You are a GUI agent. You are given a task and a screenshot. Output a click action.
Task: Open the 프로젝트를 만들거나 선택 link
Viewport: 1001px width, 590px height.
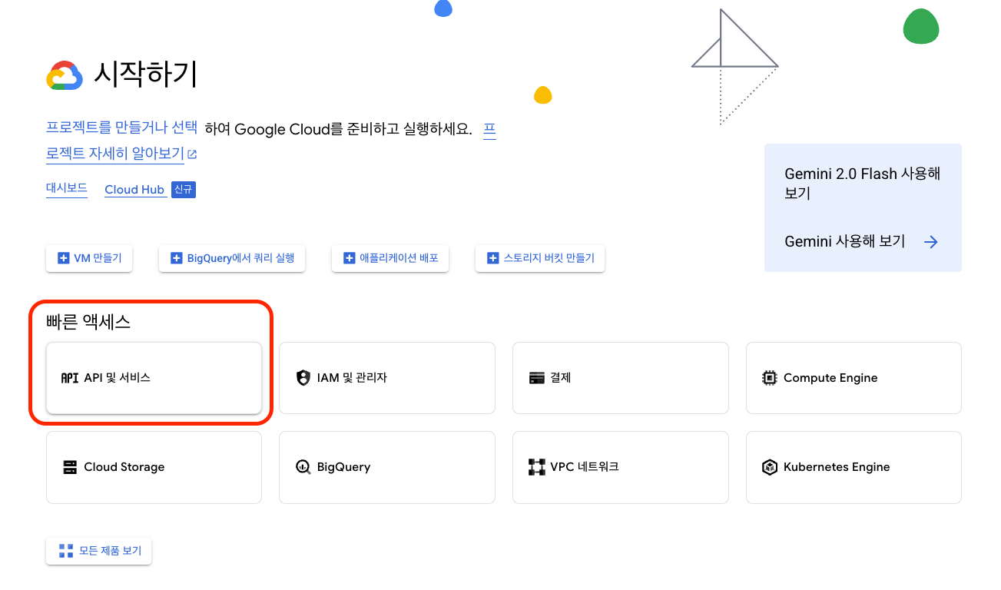122,128
